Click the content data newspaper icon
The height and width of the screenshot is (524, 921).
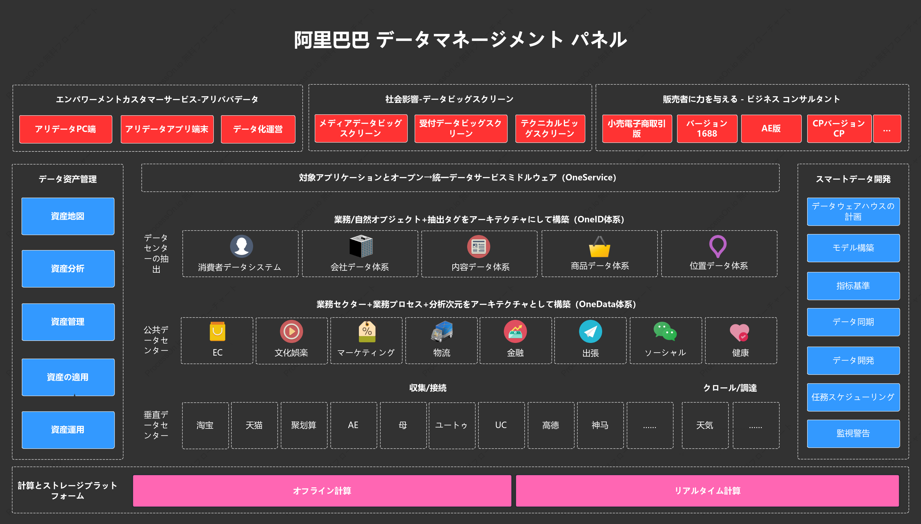click(x=479, y=246)
